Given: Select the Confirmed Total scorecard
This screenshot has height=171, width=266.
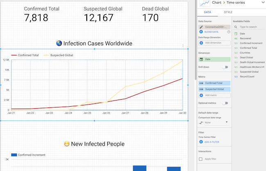Looking at the screenshot, I should 42,14.
